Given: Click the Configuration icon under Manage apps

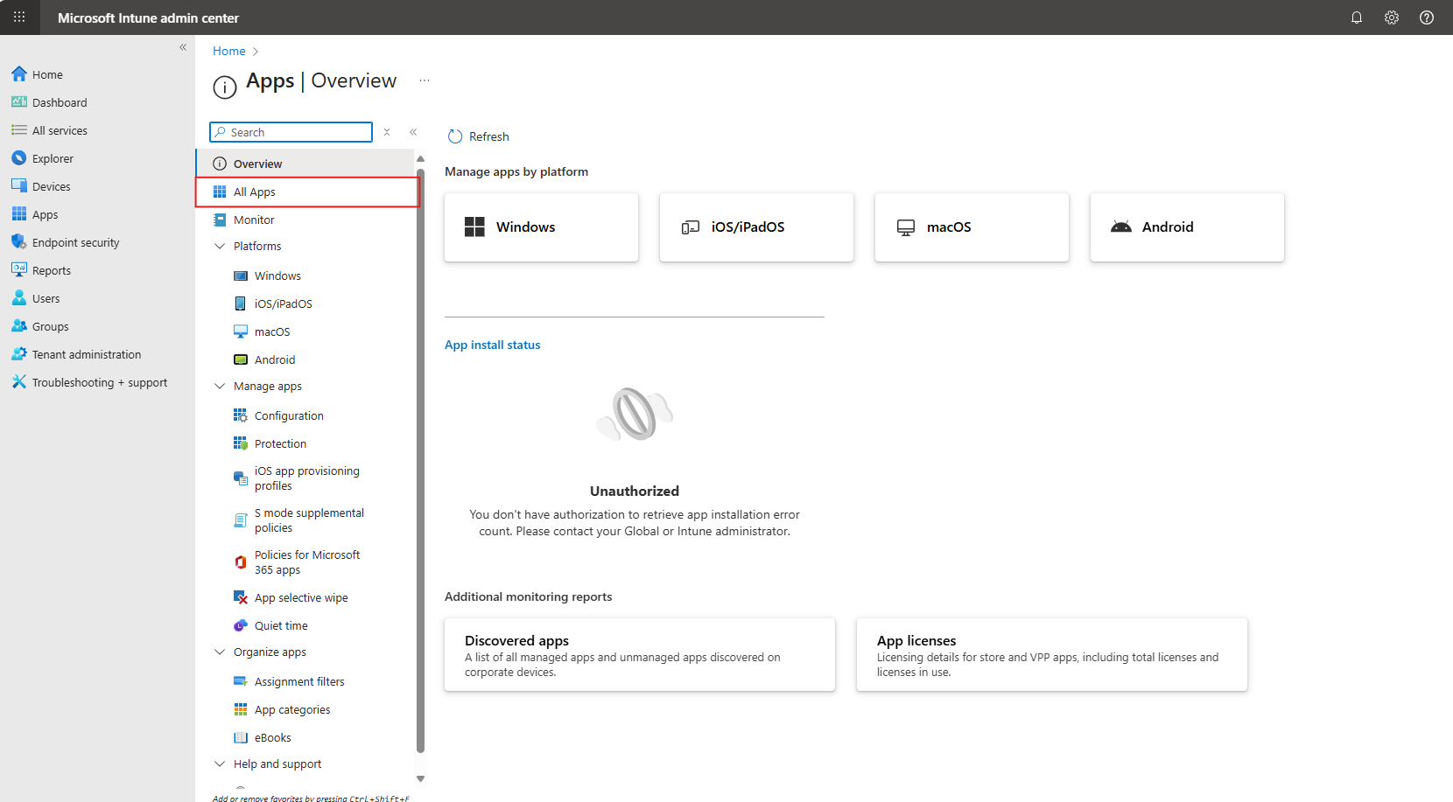Looking at the screenshot, I should [241, 415].
